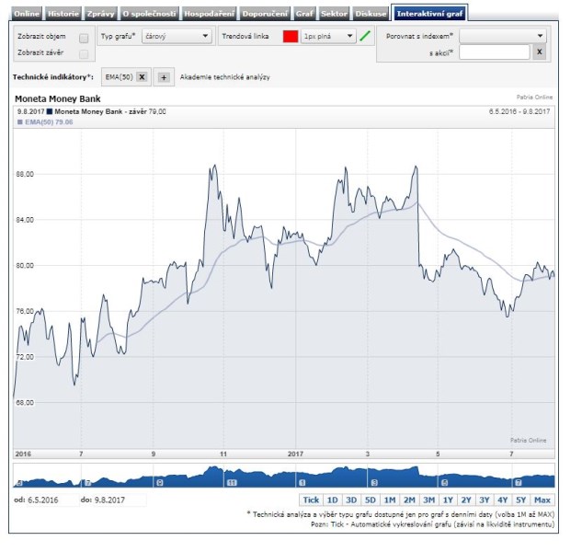The image size is (582, 552).
Task: Pick the red trend line color swatch
Action: [290, 36]
